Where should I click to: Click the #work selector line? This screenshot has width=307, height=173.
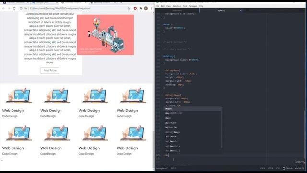pyautogui.click(x=168, y=25)
